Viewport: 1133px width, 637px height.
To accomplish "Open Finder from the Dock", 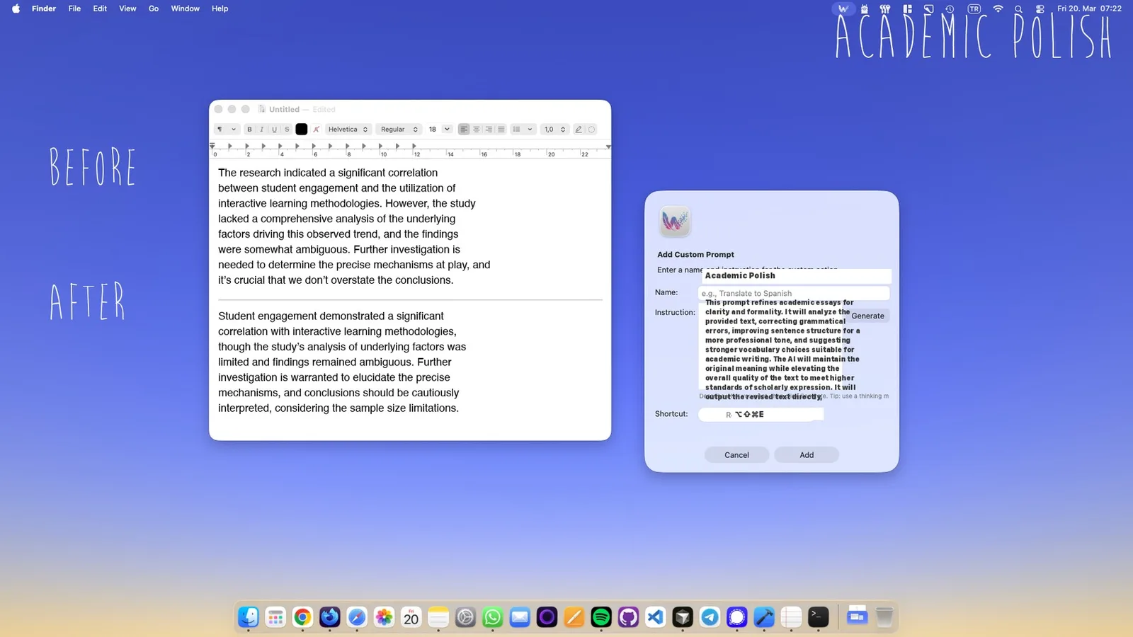I will click(x=248, y=617).
